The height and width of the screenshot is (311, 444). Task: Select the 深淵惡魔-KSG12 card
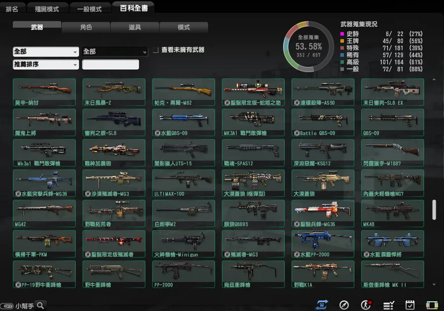[323, 153]
